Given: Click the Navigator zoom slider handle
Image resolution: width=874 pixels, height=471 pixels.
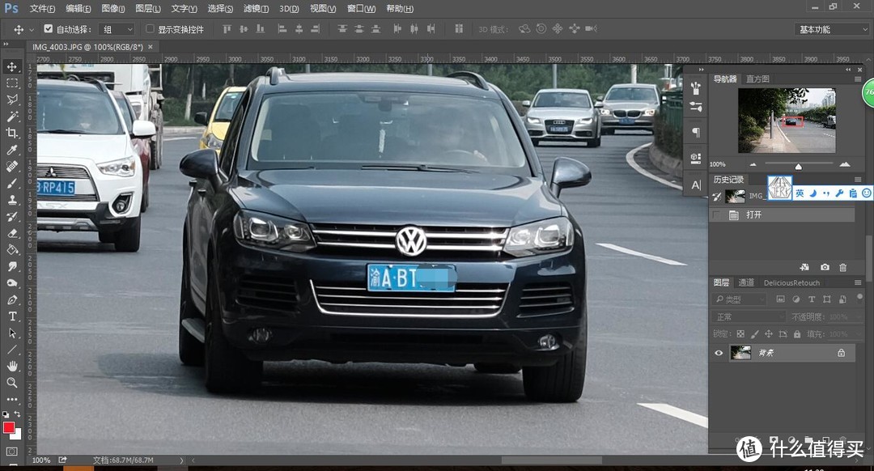Looking at the screenshot, I should click(798, 166).
